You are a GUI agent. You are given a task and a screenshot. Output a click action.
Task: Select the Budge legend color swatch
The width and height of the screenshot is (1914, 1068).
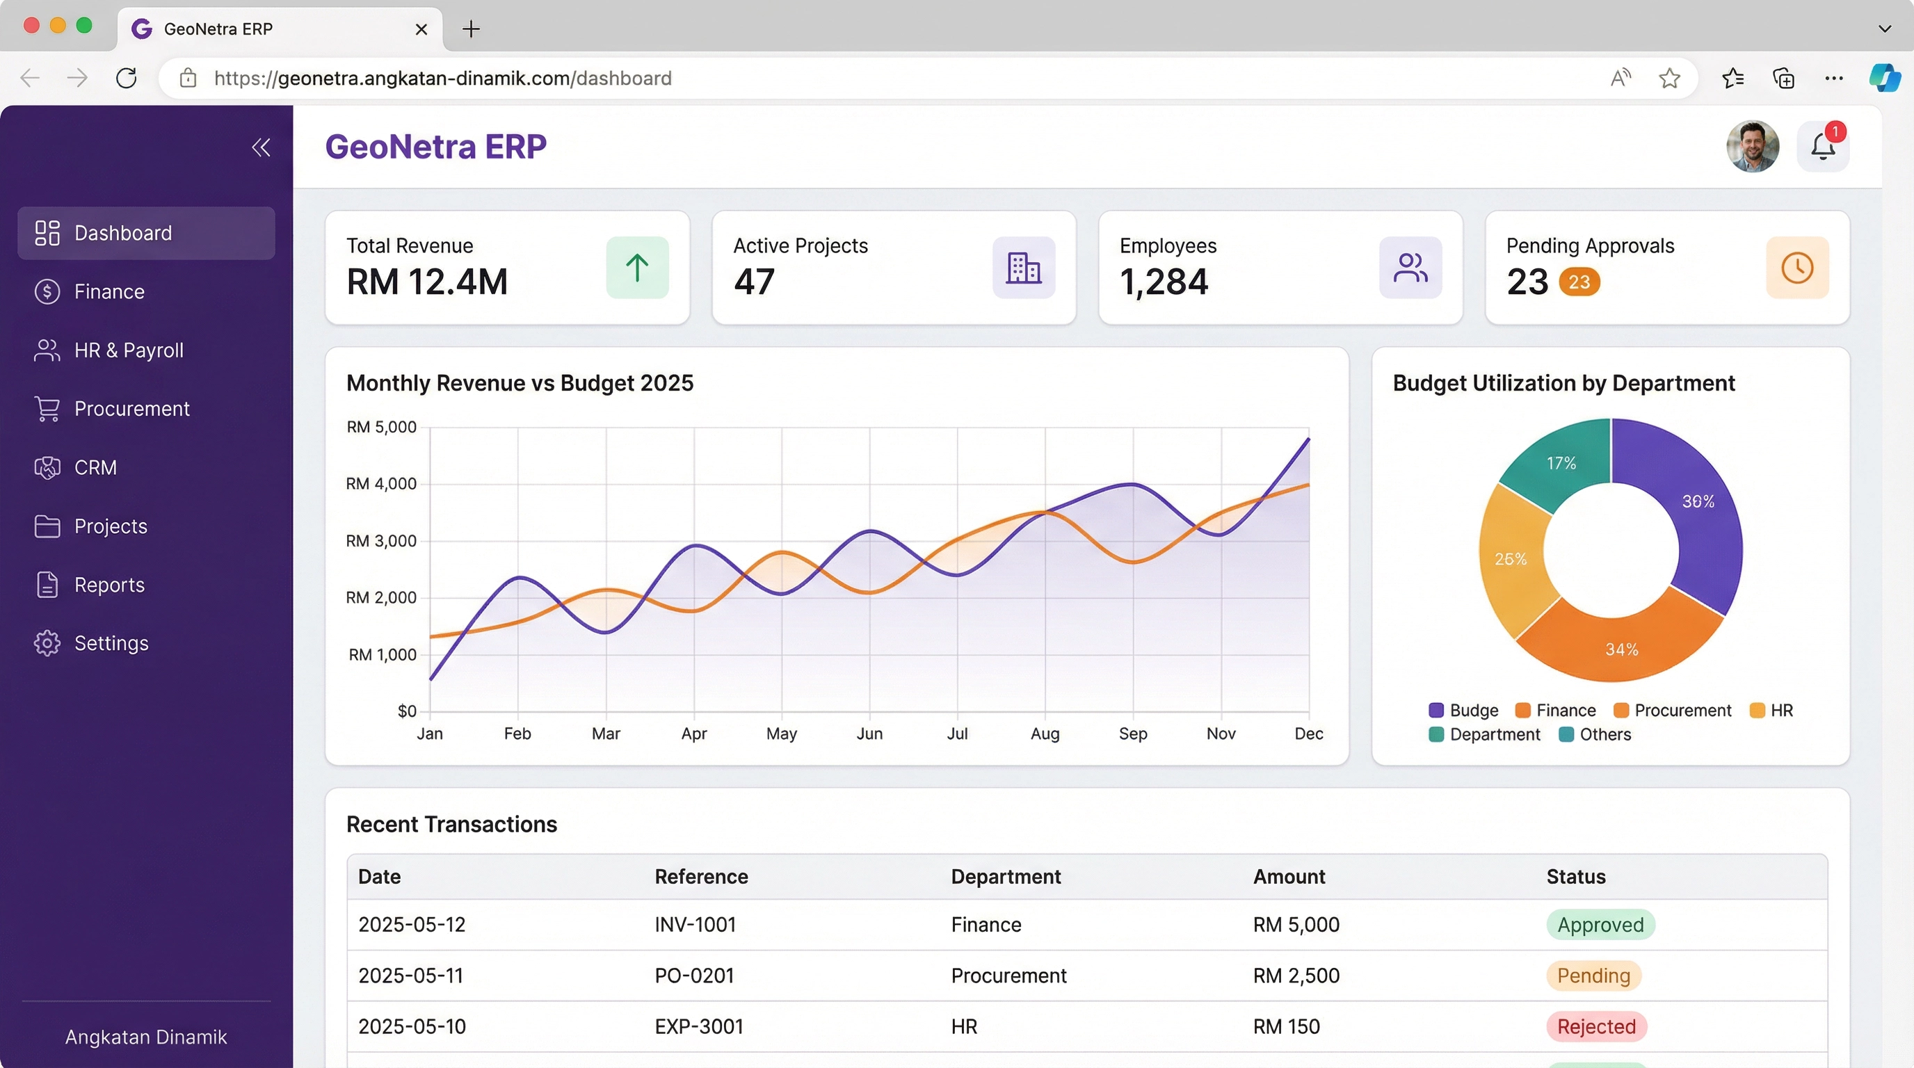pos(1436,709)
